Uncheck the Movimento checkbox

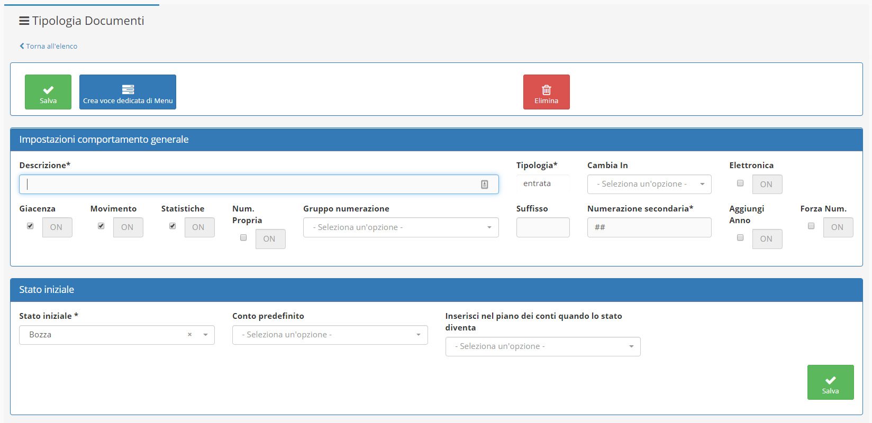(x=101, y=226)
